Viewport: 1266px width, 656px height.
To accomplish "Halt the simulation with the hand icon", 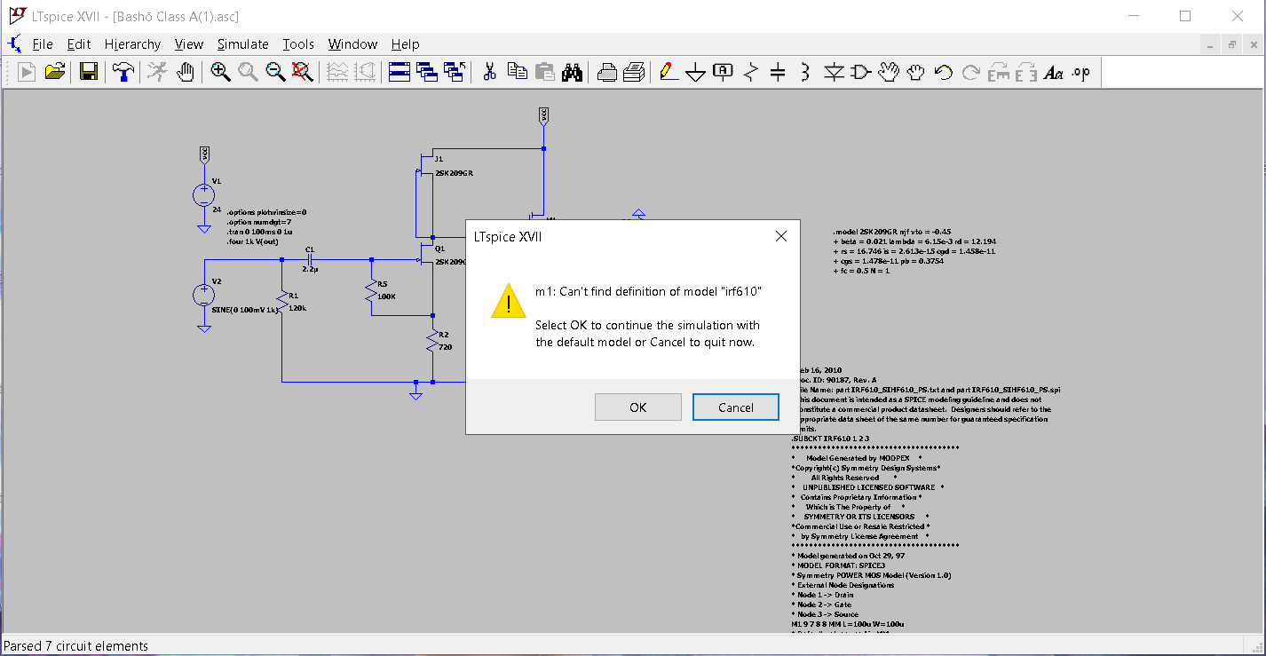I will pos(185,73).
